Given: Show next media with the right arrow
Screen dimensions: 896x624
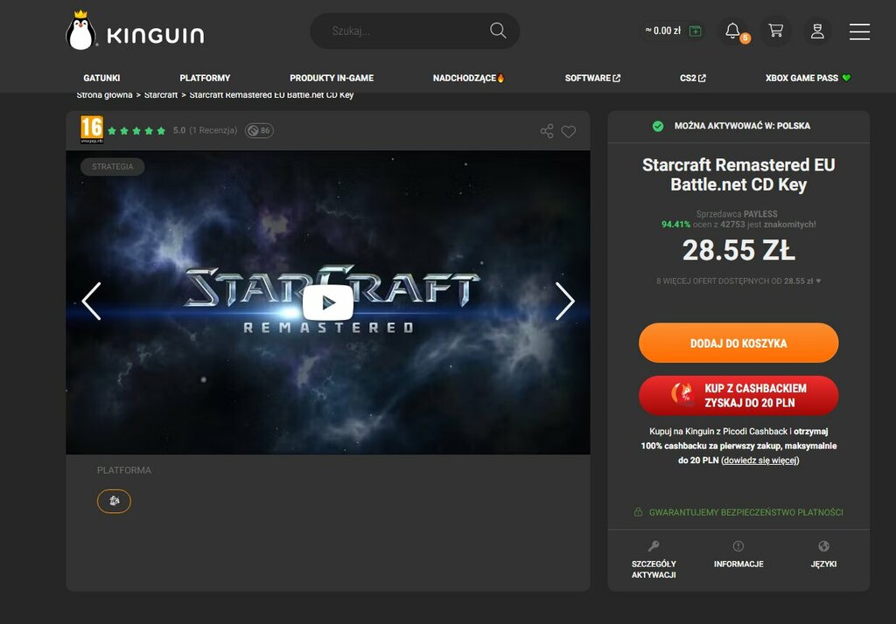Looking at the screenshot, I should click(x=564, y=301).
